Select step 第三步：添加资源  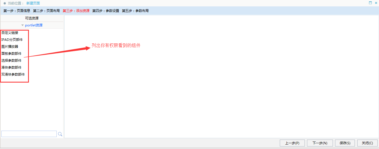76,11
